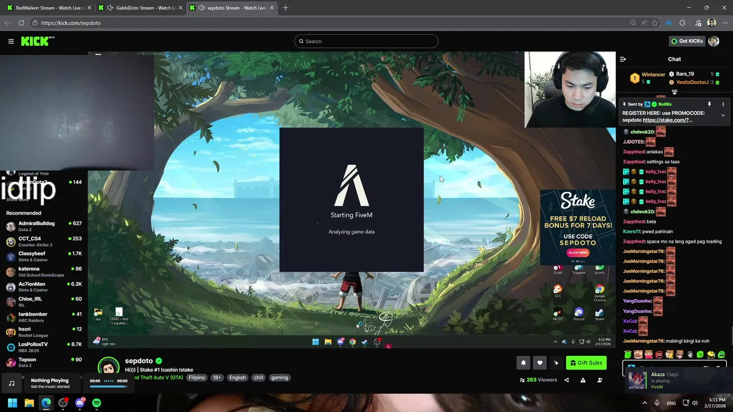The image size is (733, 412).
Task: Collapse the chat panel with arrow icon
Action: tap(623, 59)
